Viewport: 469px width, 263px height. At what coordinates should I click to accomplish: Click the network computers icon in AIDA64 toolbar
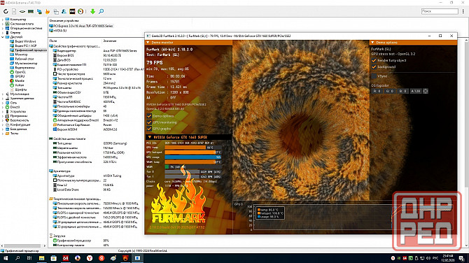click(39, 11)
